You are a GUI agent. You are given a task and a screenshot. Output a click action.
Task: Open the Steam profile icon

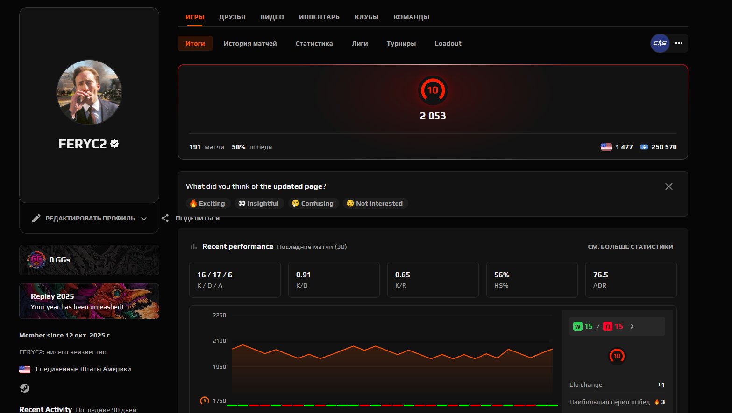[24, 388]
